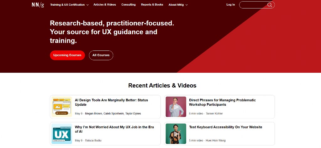
Task: Click author name Caleb Sponheim
Action: (x=113, y=114)
